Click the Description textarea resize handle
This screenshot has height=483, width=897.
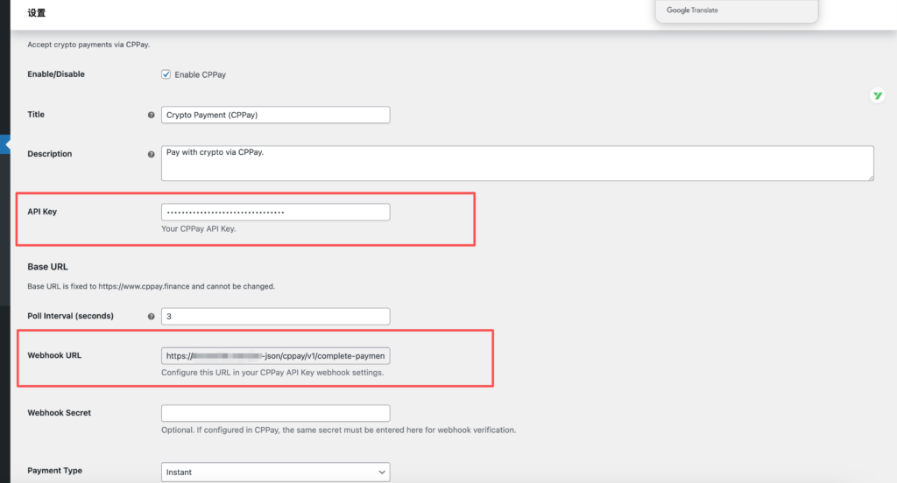tap(870, 178)
